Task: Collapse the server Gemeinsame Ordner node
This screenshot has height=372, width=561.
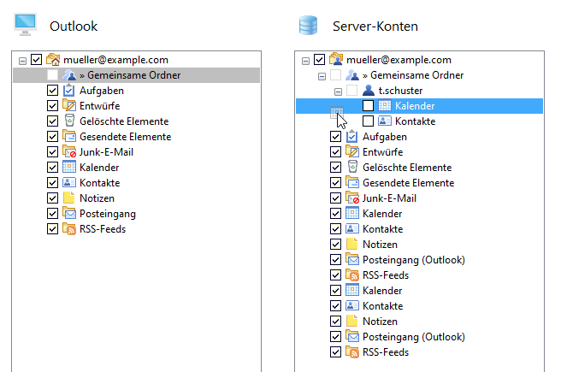Action: pyautogui.click(x=322, y=76)
